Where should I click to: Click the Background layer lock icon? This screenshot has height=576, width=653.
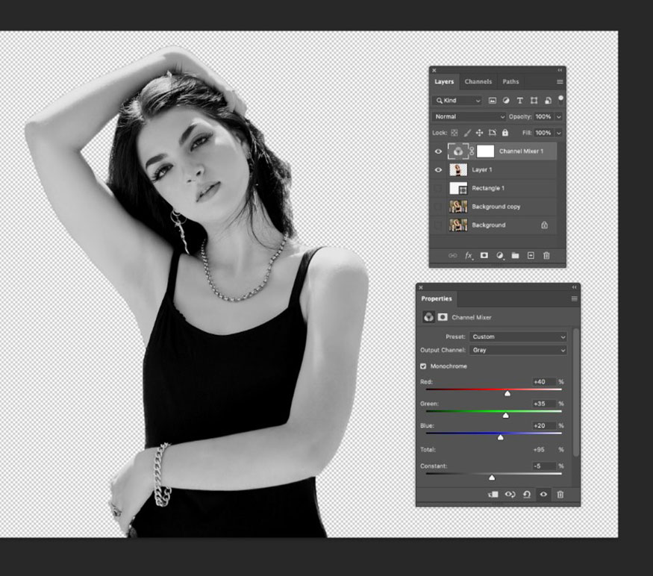(544, 225)
